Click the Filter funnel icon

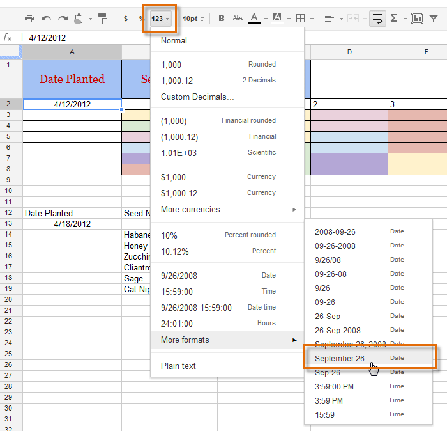click(x=434, y=19)
